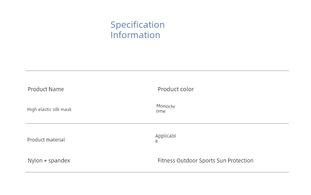The width and height of the screenshot is (311, 195).
Task: Click the word "Fitness" in applicable value
Action: point(166,161)
